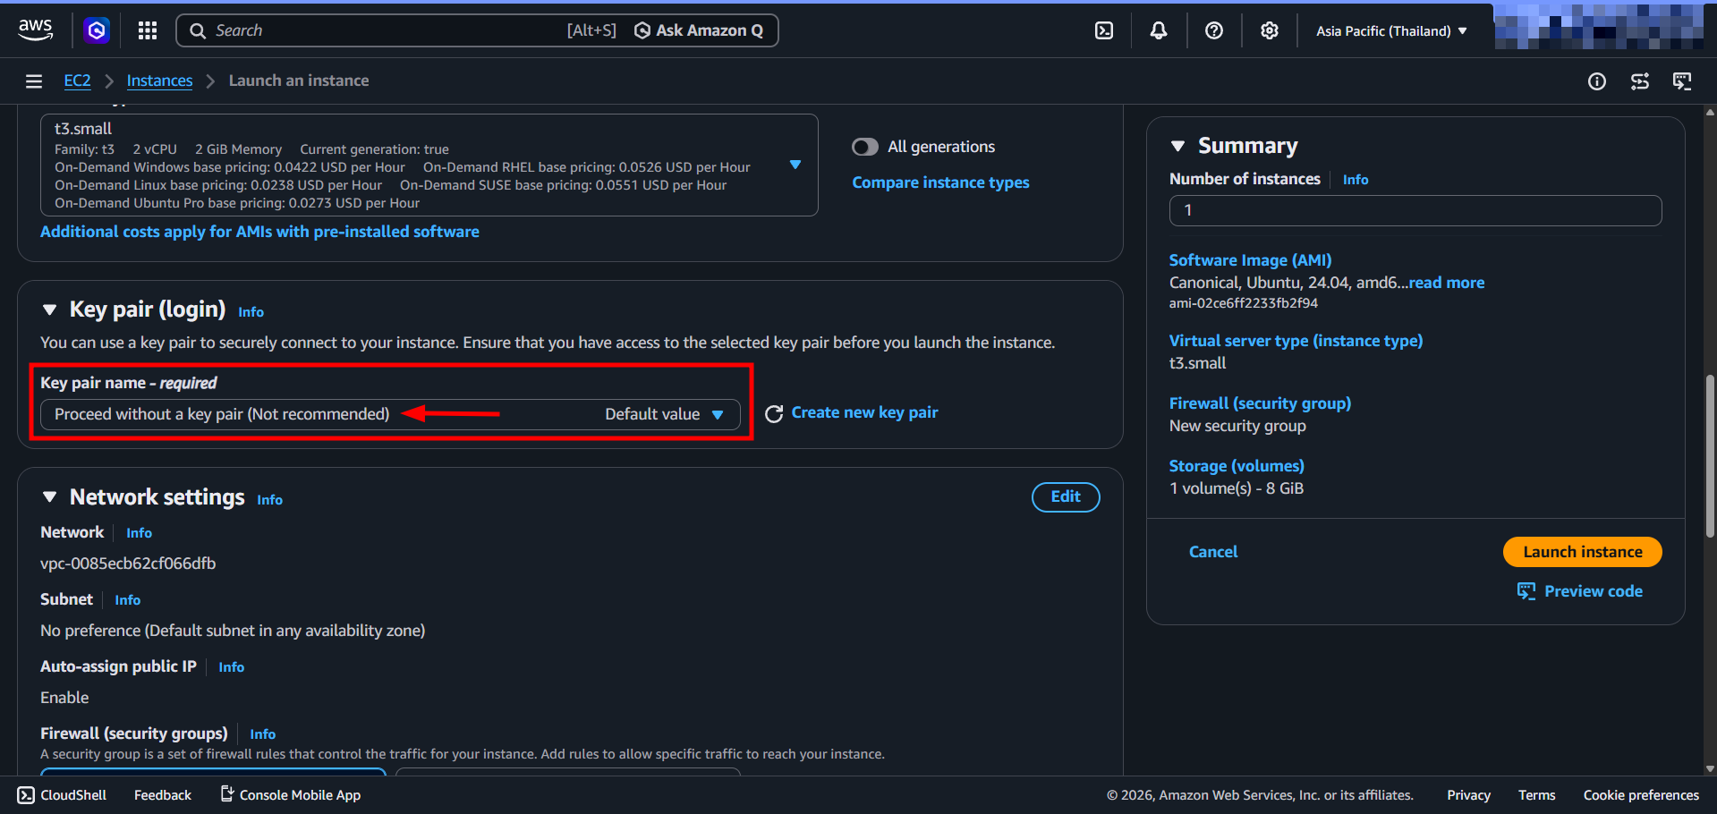Open the Info link beside Auto-assign public IP

tap(231, 667)
